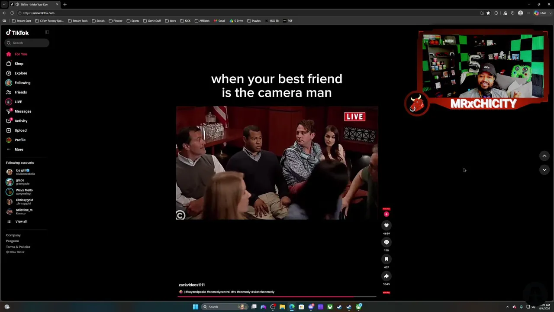
Task: Open grace following account
Action: pyautogui.click(x=17, y=182)
